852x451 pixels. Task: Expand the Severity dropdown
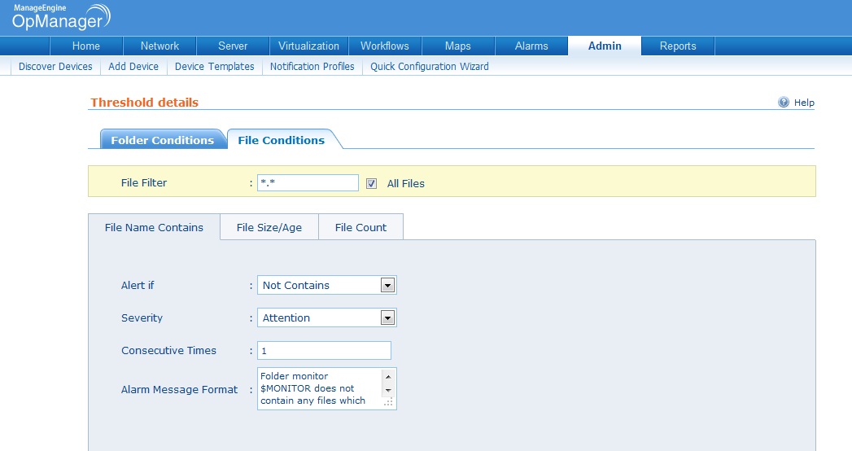(x=387, y=317)
